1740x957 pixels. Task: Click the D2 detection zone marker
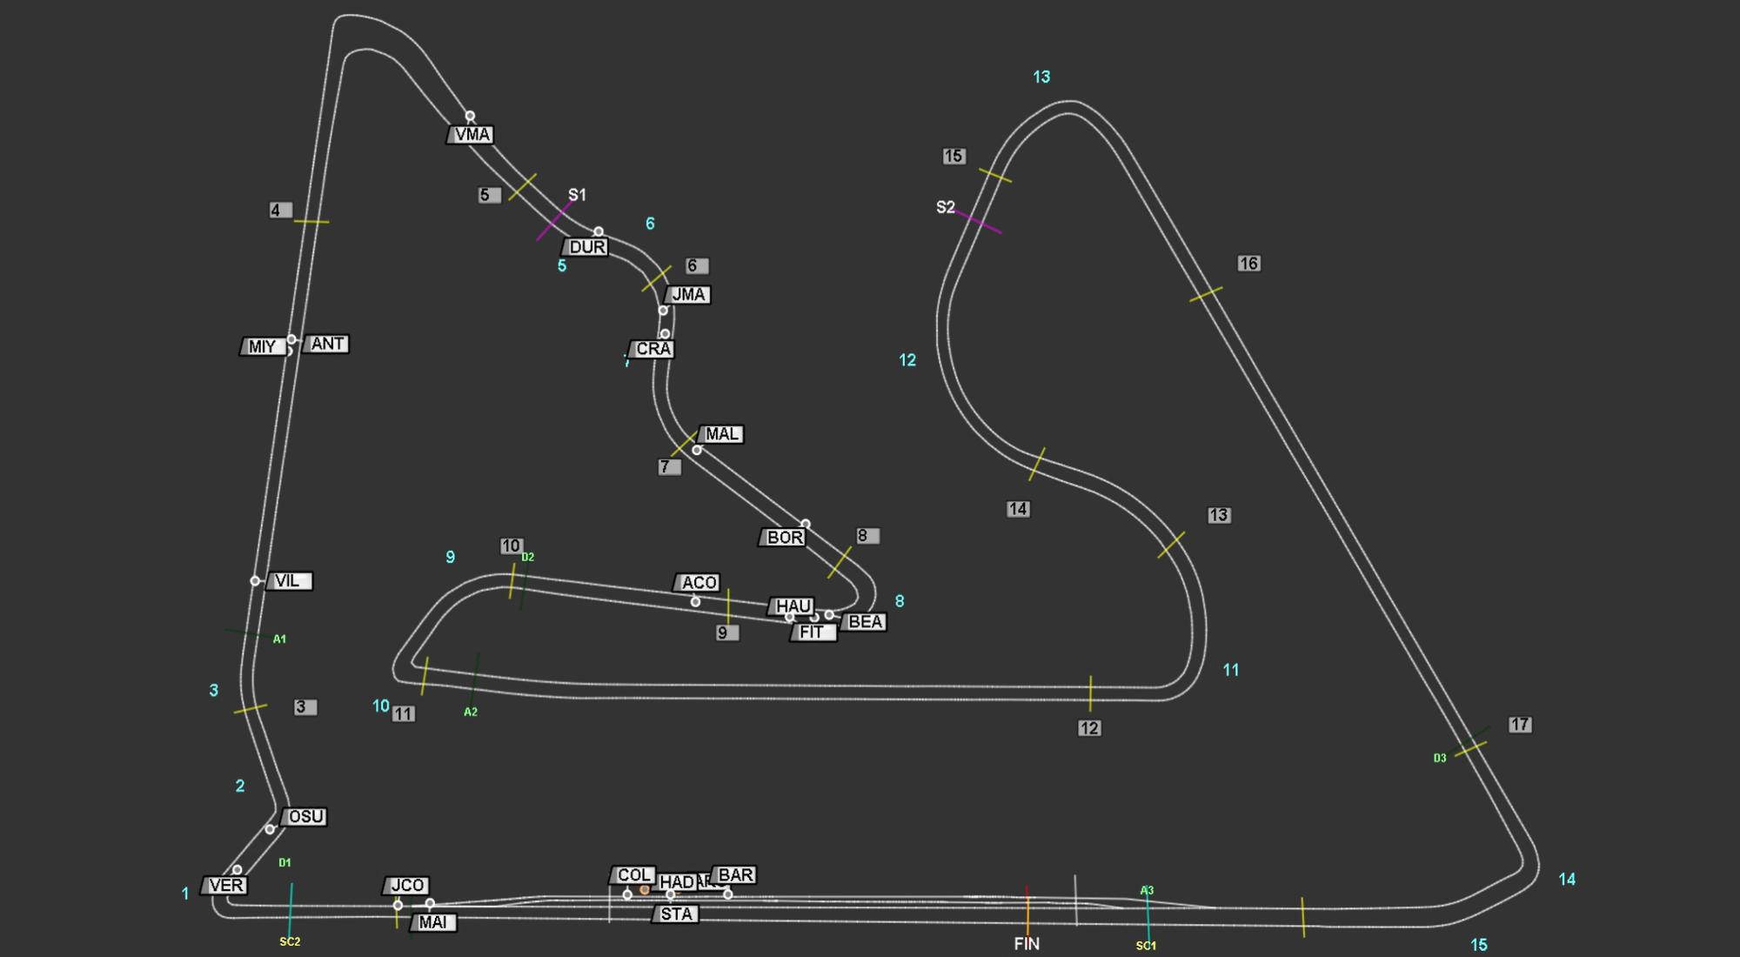527,558
